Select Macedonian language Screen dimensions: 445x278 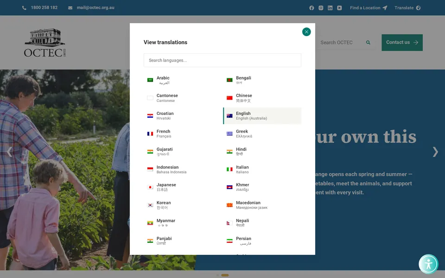click(262, 205)
